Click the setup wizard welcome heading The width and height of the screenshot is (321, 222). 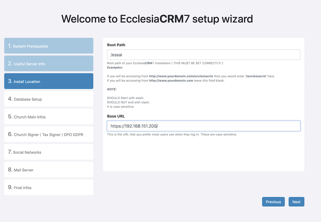tap(157, 19)
